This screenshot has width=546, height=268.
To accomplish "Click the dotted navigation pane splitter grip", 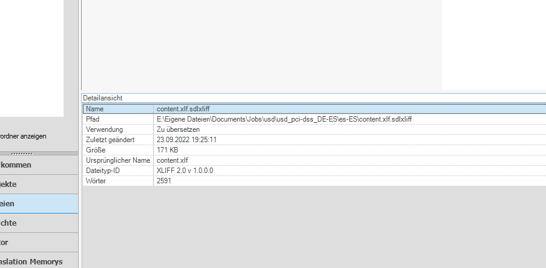I will pyautogui.click(x=22, y=154).
